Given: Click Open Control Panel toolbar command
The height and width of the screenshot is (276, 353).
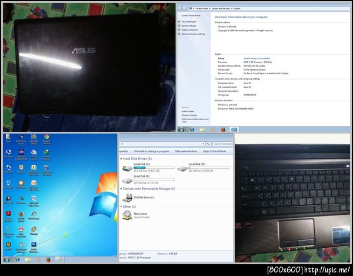Looking at the screenshot, I should coord(214,151).
